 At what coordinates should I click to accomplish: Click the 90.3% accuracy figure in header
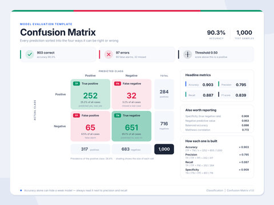(216, 32)
